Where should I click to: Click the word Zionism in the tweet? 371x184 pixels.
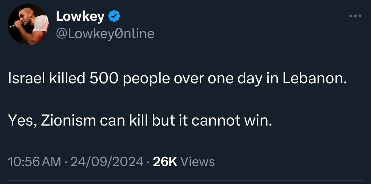(68, 120)
